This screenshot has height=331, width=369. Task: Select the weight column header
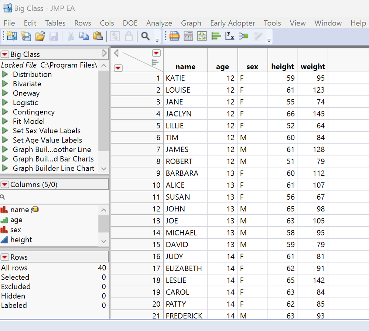(x=313, y=66)
